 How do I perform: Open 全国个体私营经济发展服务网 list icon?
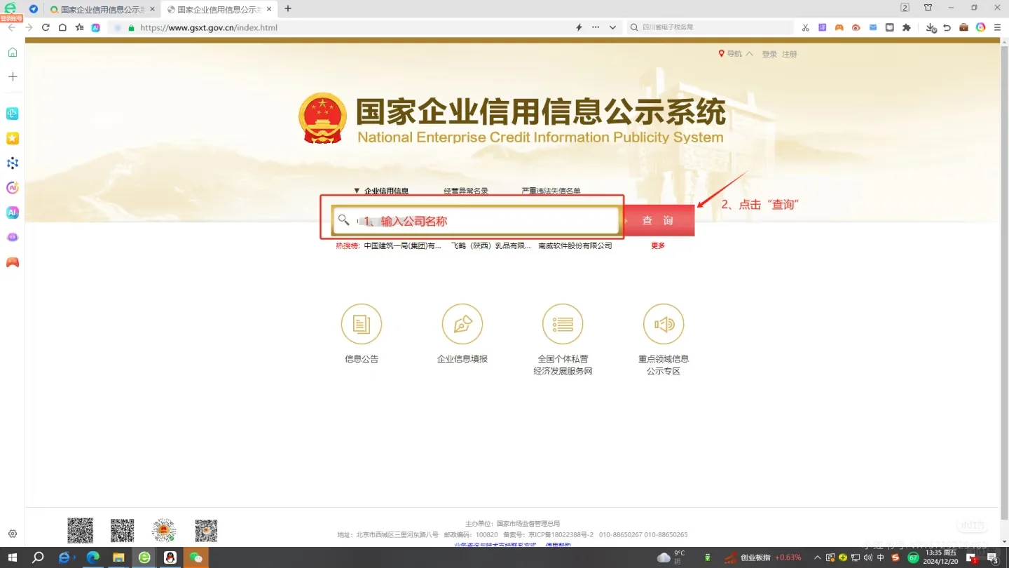(563, 323)
